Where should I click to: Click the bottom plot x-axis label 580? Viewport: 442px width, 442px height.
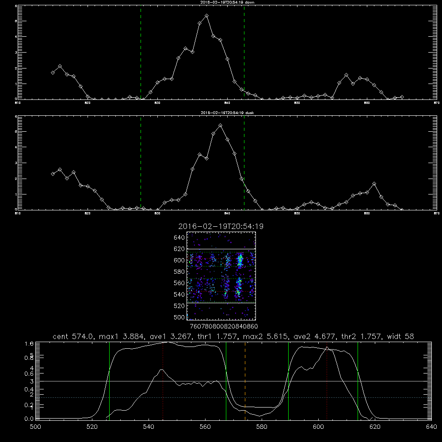262,427
